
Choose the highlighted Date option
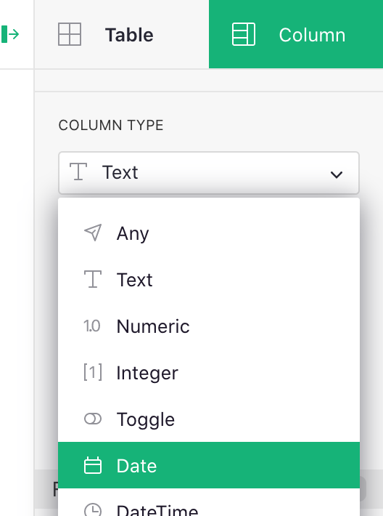coord(209,465)
